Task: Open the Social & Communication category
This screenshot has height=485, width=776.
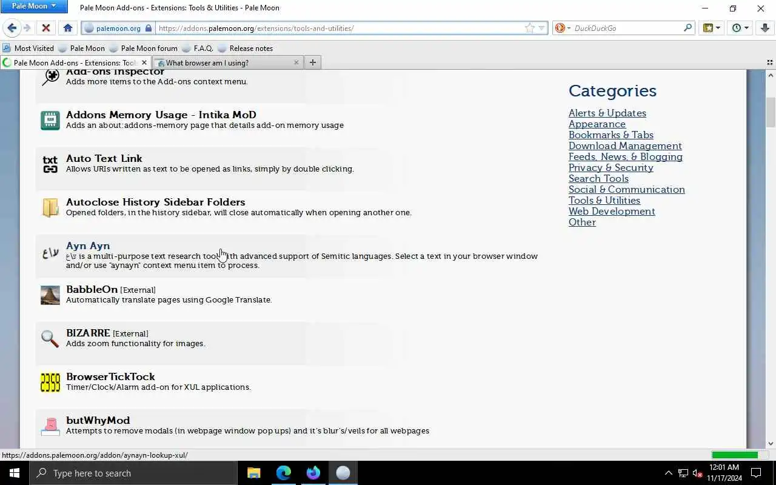Action: (626, 189)
